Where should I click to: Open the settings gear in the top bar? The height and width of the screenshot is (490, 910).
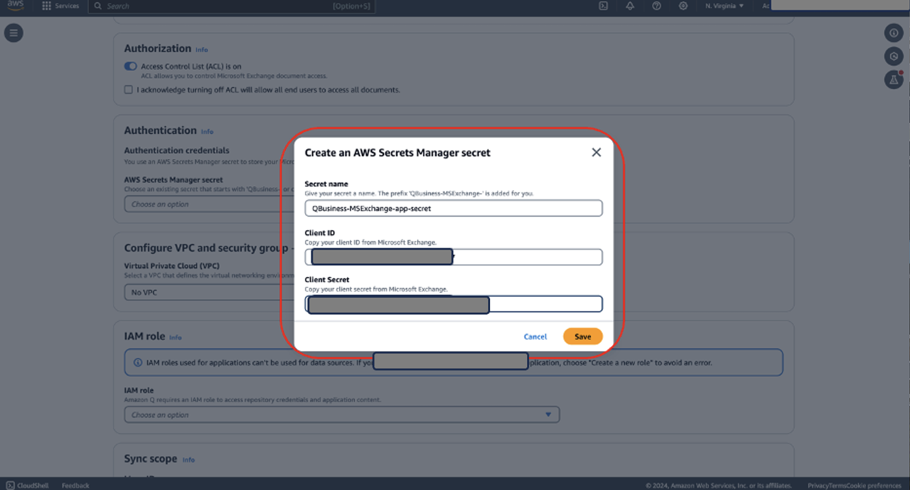pos(683,6)
